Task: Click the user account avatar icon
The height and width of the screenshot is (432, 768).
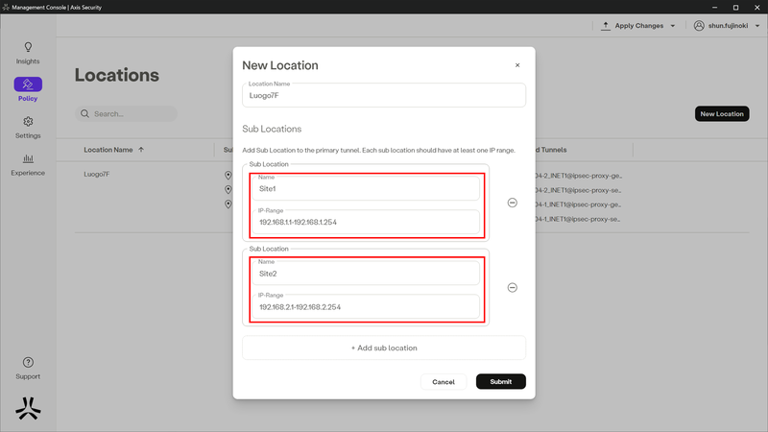Action: [699, 26]
